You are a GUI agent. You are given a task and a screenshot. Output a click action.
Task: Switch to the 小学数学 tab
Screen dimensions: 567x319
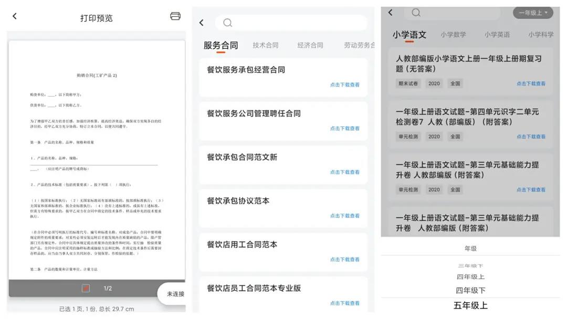point(453,35)
